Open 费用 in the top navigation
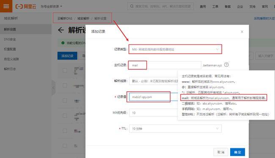The height and width of the screenshot is (158, 275). (203, 6)
